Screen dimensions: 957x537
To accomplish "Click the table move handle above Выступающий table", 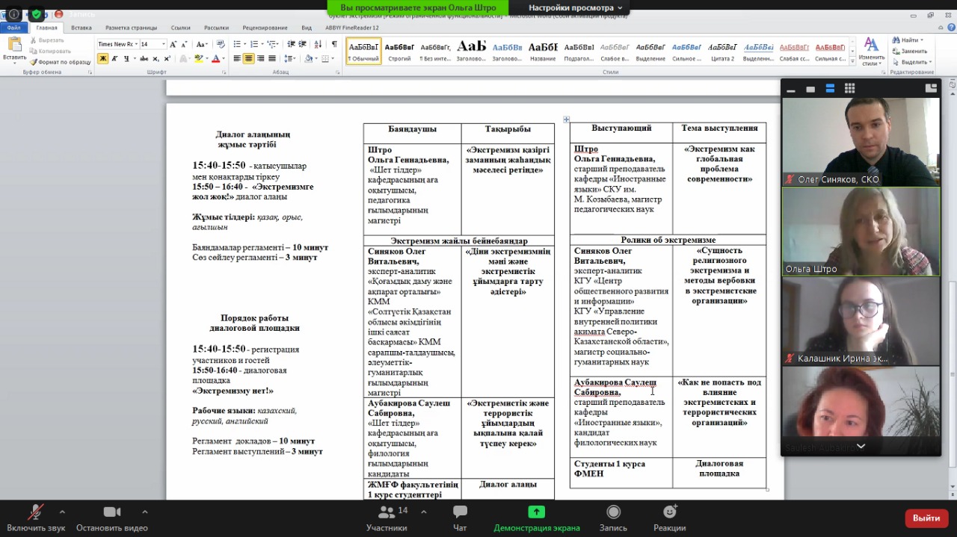I will [567, 119].
